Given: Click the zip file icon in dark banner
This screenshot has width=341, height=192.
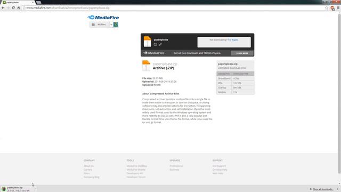Looking at the screenshot, I should [148, 42].
